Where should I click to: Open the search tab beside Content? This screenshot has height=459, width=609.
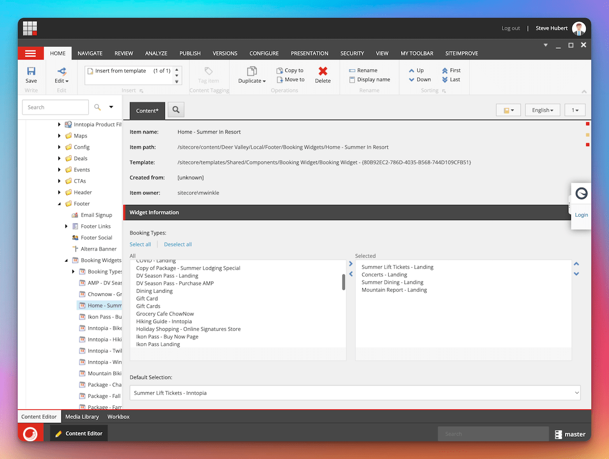(x=176, y=110)
